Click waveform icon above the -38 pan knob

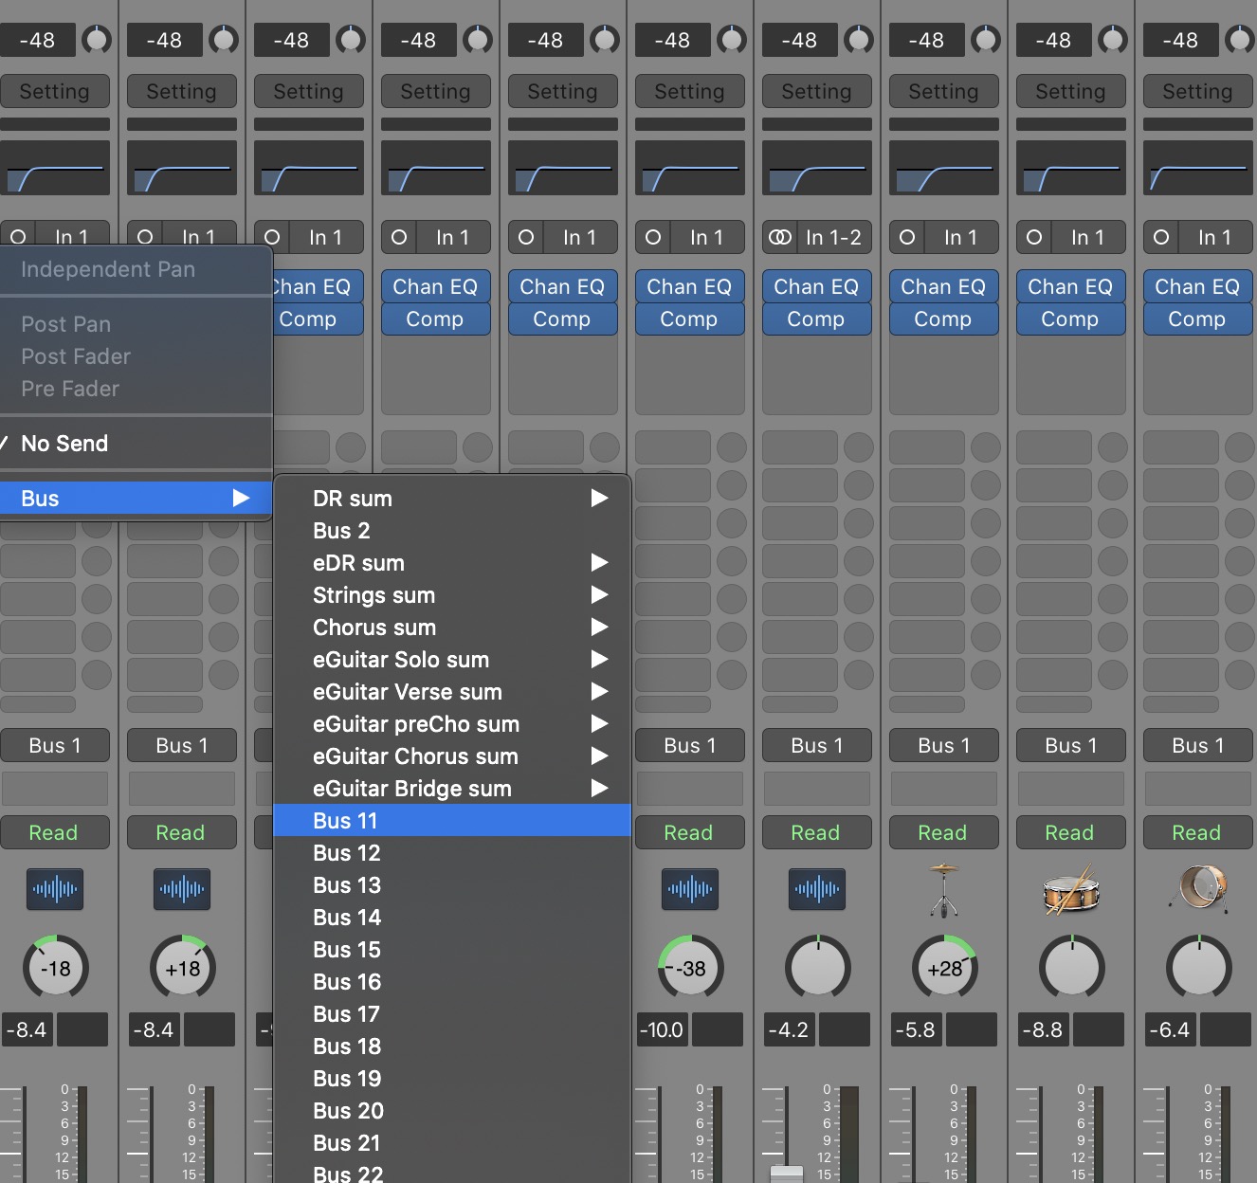(689, 889)
